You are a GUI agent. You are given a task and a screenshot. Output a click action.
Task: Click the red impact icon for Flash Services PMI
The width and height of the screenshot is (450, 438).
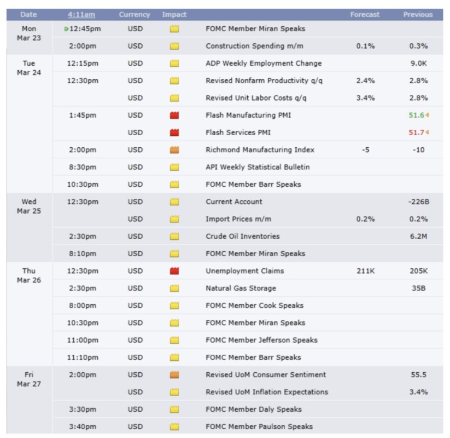pyautogui.click(x=174, y=132)
